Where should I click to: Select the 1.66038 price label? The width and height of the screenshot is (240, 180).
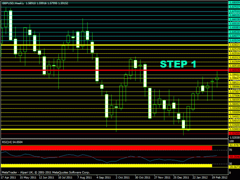point(234,20)
